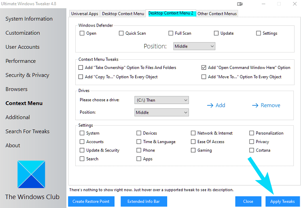The height and width of the screenshot is (208, 301).
Task: Enable Windows Defender Open checkbox
Action: click(x=82, y=33)
